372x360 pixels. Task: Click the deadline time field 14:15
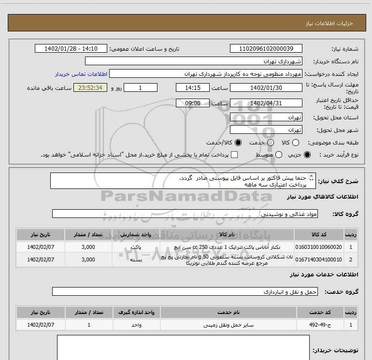tap(193, 87)
